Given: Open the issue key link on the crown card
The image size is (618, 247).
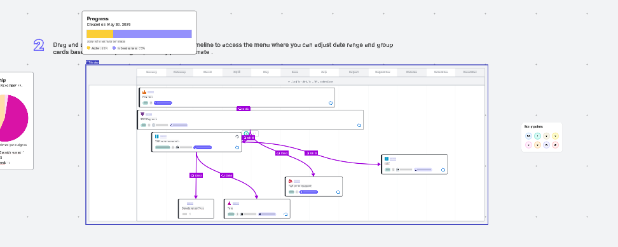Looking at the screenshot, I should click(151, 92).
